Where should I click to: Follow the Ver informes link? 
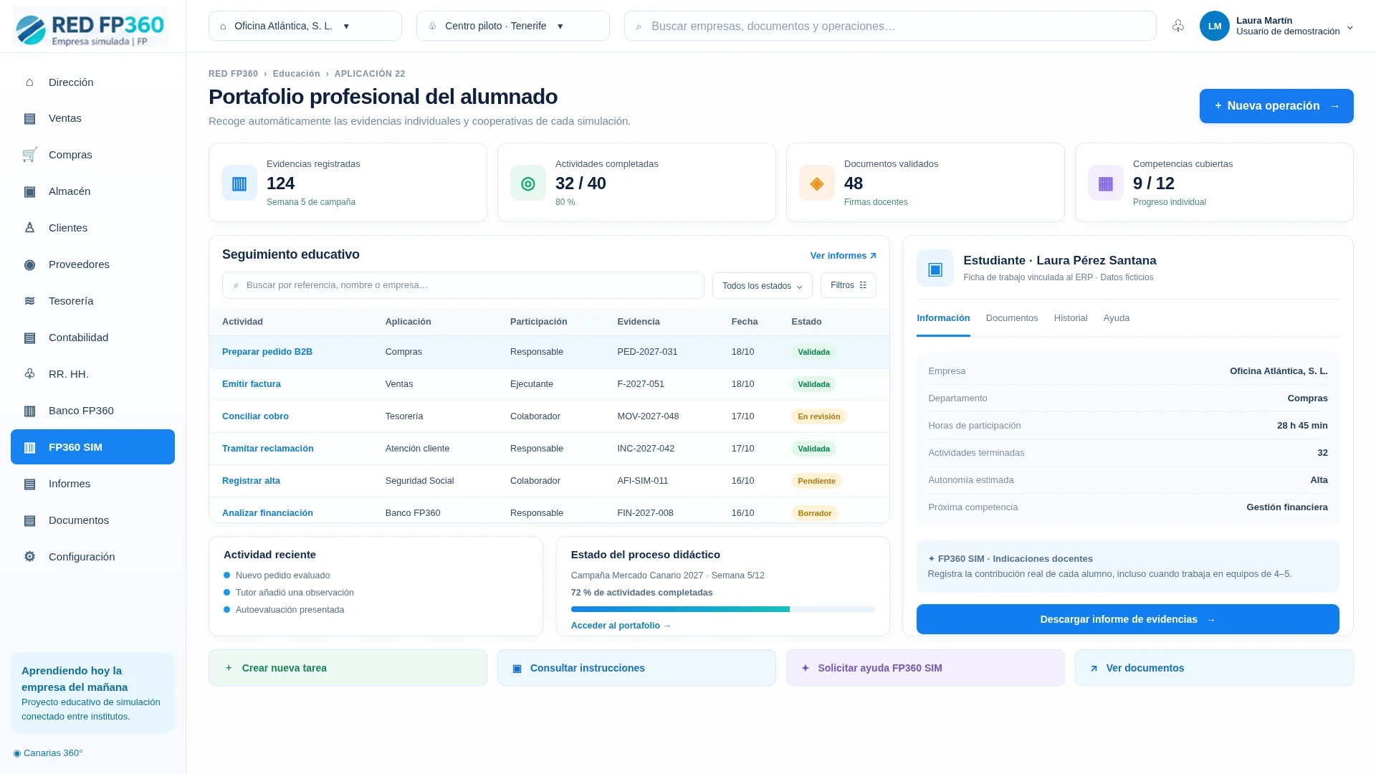[843, 256]
